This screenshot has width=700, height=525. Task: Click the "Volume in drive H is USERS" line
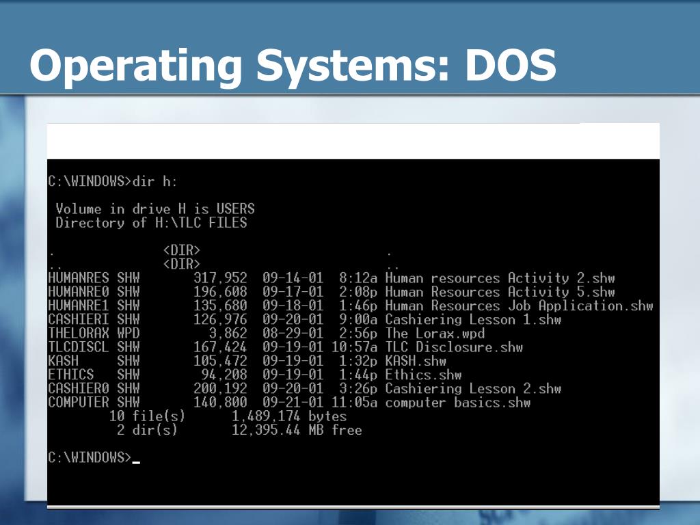[155, 208]
